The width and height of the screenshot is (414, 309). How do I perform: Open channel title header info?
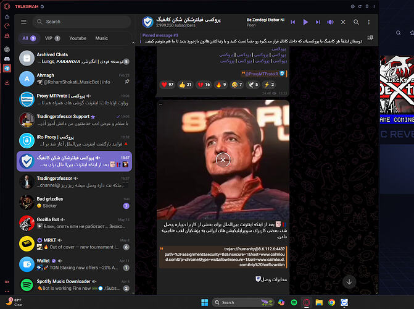[188, 22]
